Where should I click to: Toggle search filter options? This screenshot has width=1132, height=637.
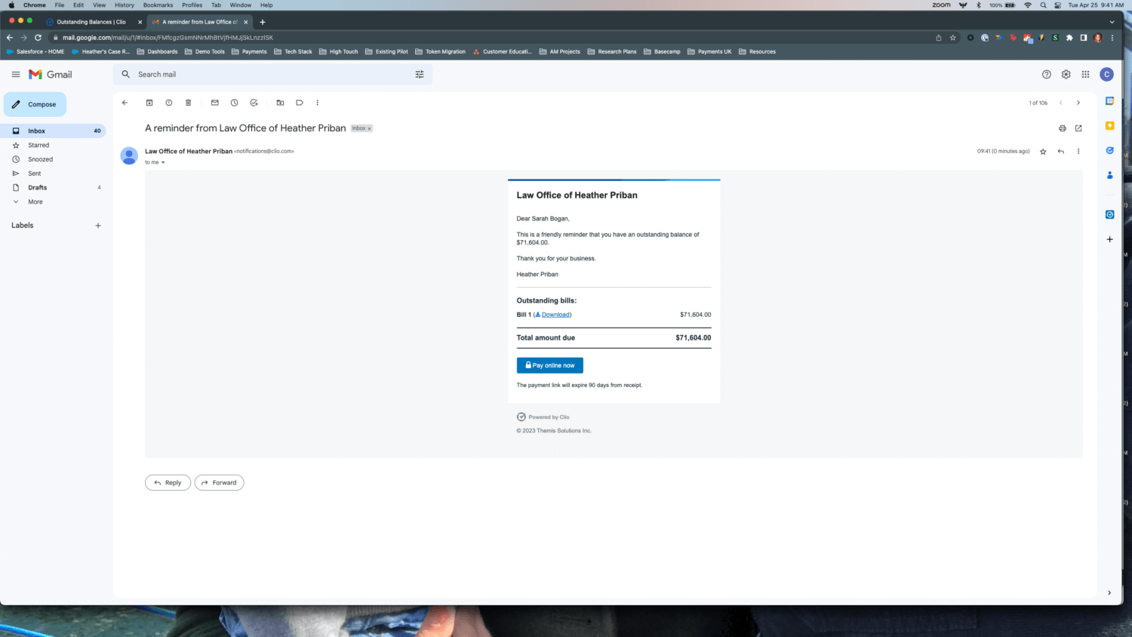[420, 74]
